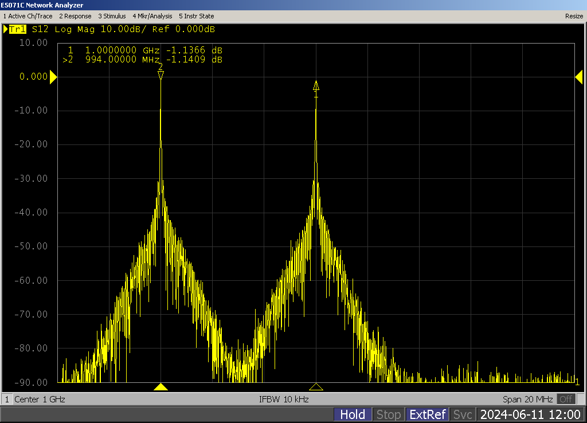Image resolution: width=587 pixels, height=423 pixels.
Task: Click the Span 20 MHz field
Action: pos(528,399)
